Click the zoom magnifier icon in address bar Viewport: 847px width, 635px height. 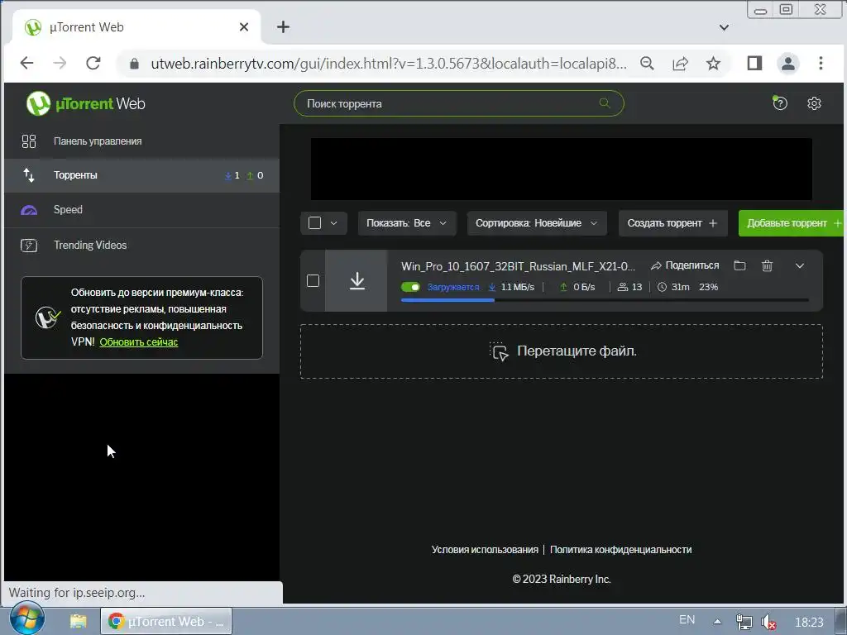647,63
